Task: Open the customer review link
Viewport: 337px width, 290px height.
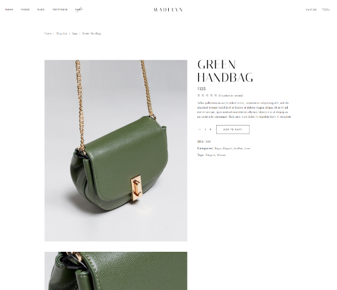Action: (231, 96)
